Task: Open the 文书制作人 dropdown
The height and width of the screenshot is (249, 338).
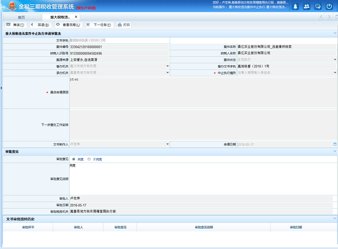Action: click(x=167, y=144)
